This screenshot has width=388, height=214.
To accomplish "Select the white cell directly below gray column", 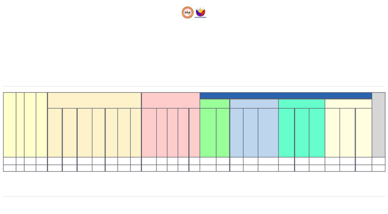I will coord(378,161).
